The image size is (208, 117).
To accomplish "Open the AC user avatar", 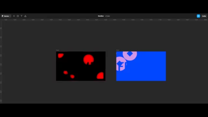I will click(198, 16).
